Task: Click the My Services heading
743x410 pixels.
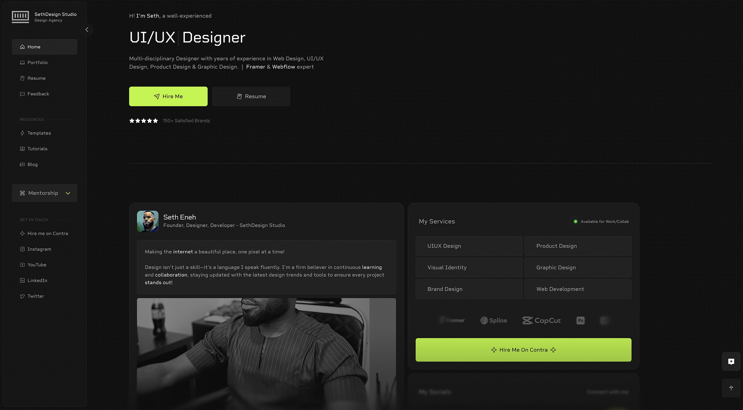Action: (x=437, y=221)
